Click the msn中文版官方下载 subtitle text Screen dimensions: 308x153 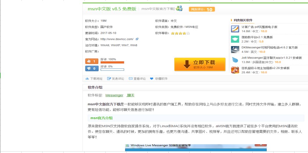(x=158, y=9)
